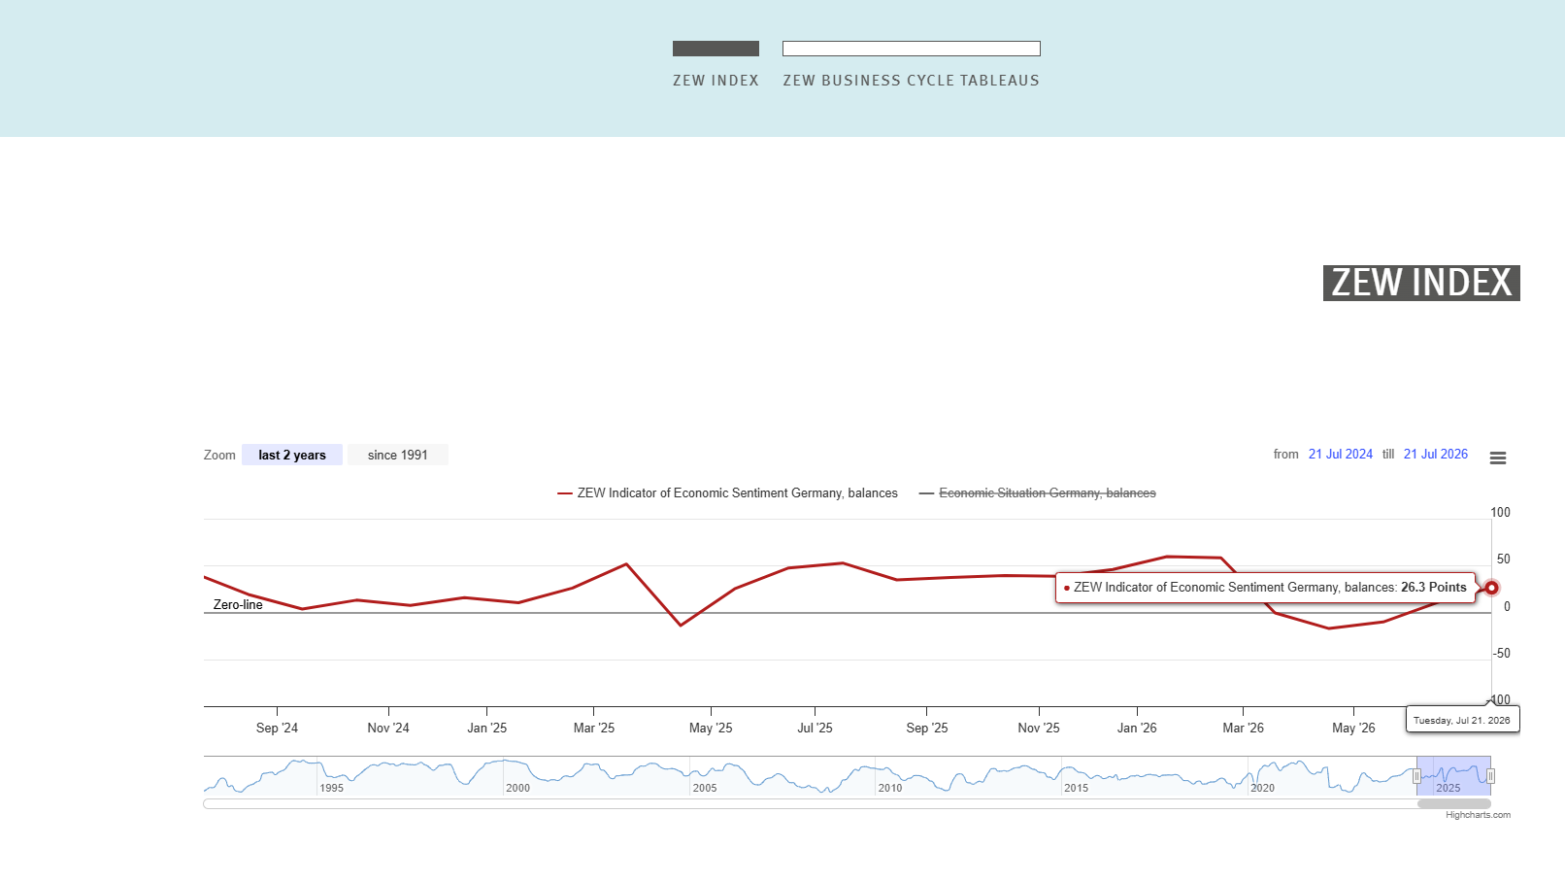Image resolution: width=1565 pixels, height=882 pixels.
Task: Switch to the ZEW Index tab
Action: [x=716, y=65]
